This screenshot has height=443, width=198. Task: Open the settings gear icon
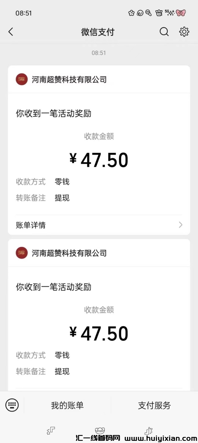184,32
